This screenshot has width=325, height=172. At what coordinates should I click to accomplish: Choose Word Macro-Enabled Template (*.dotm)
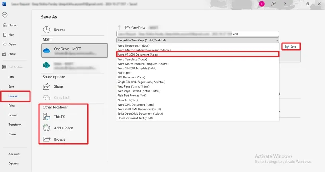[x=198, y=64]
